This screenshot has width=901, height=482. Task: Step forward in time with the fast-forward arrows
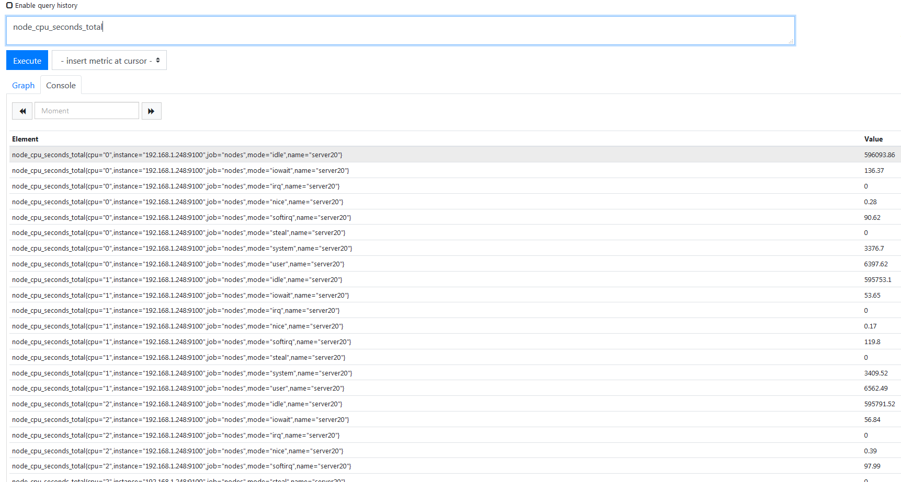(x=151, y=111)
